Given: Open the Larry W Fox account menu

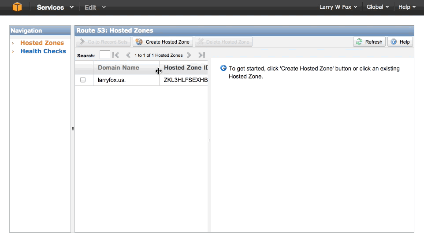Looking at the screenshot, I should 338,7.
